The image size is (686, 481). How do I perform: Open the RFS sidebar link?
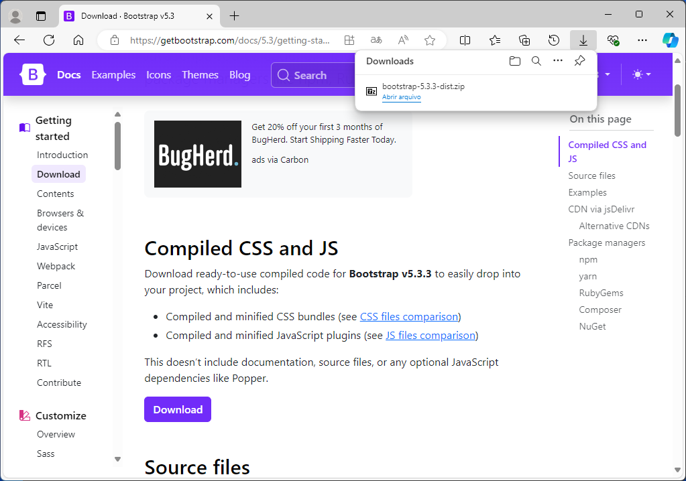click(44, 344)
